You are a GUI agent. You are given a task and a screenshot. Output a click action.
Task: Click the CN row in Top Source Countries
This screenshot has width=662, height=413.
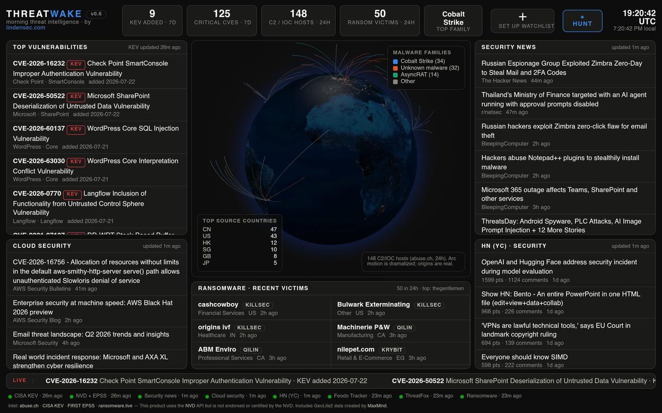coord(240,229)
